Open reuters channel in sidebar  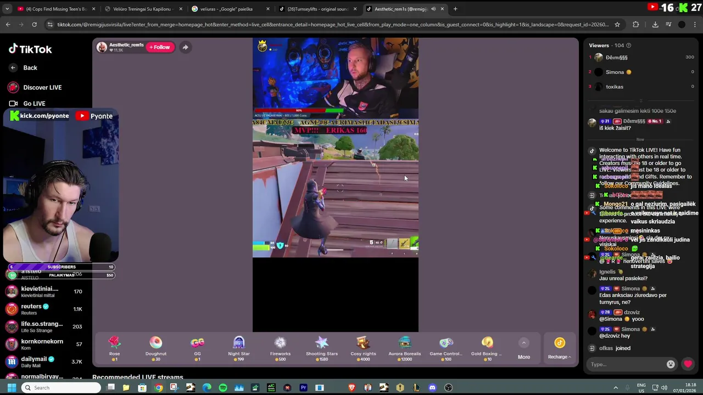pyautogui.click(x=44, y=309)
